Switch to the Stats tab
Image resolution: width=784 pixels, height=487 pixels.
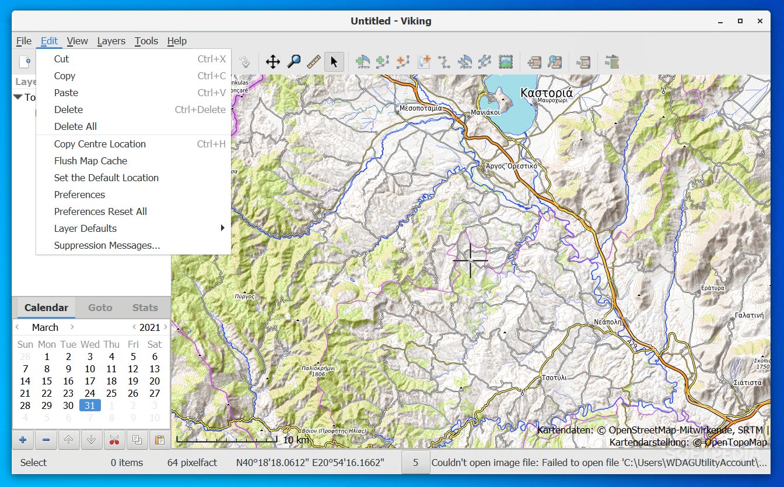click(x=145, y=308)
